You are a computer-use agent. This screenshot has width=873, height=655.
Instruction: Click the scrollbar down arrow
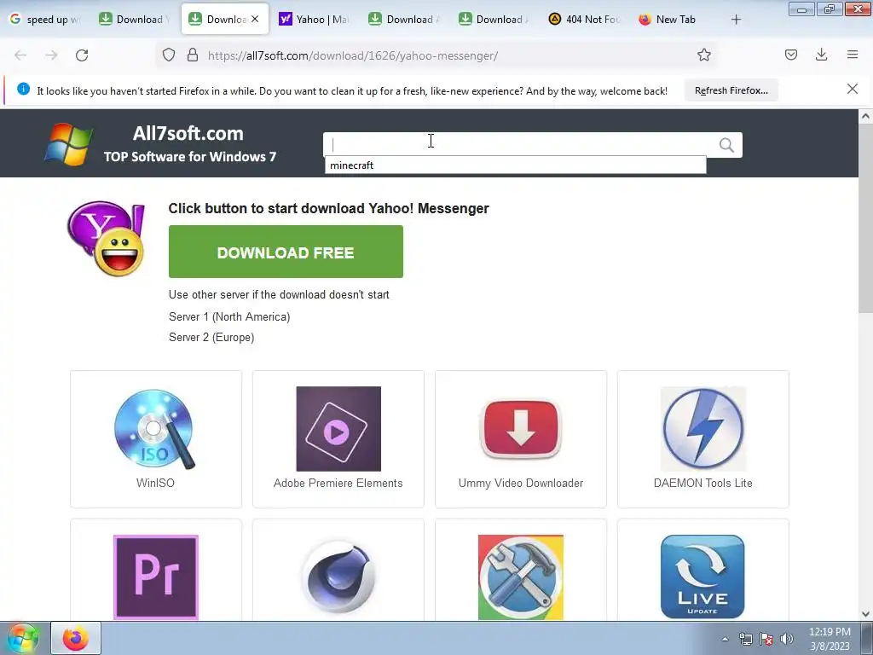point(865,614)
